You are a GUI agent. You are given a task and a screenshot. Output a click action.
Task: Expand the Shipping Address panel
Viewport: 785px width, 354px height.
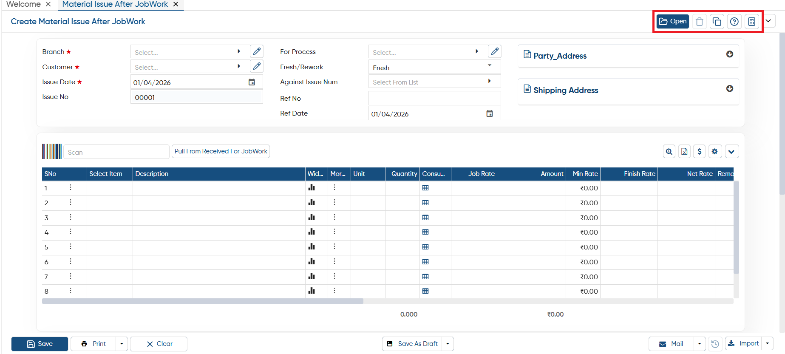730,88
